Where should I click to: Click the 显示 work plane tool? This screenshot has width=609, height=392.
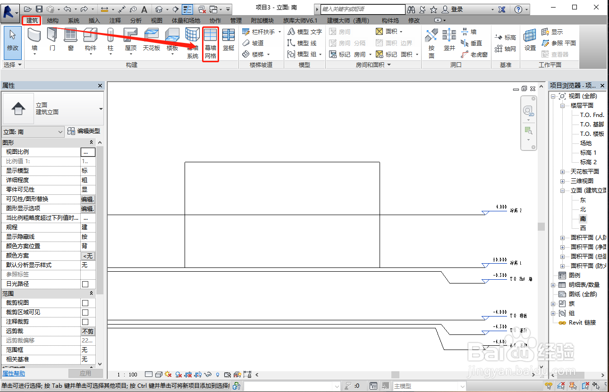(x=552, y=32)
